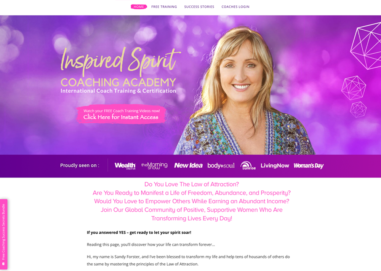Screen dimensions: 381x271
Task: Click large geometric crystal graphic
Action: click(366, 46)
